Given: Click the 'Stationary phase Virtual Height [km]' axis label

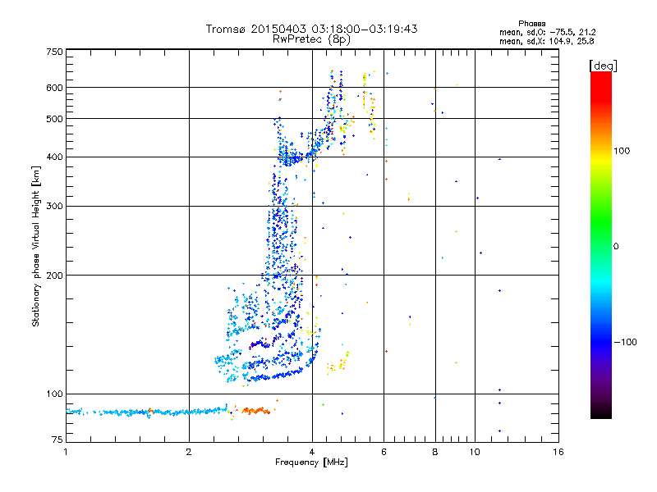Looking at the screenshot, I should pos(36,246).
